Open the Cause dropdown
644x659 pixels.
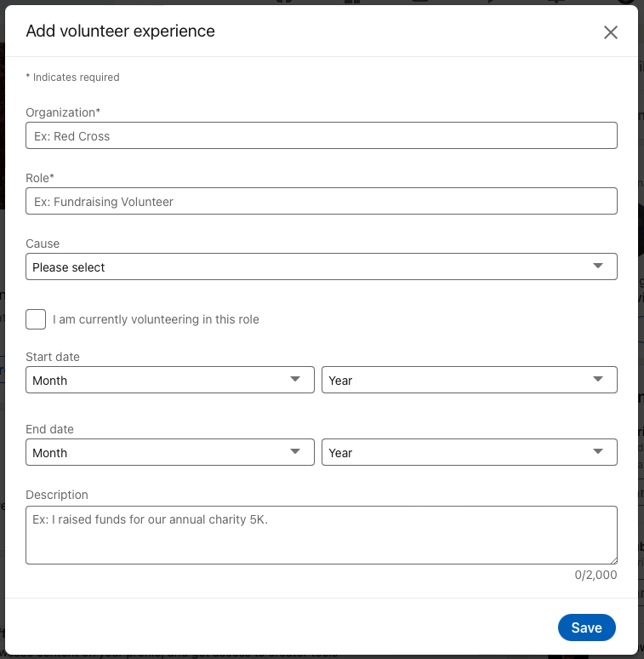pyautogui.click(x=322, y=266)
